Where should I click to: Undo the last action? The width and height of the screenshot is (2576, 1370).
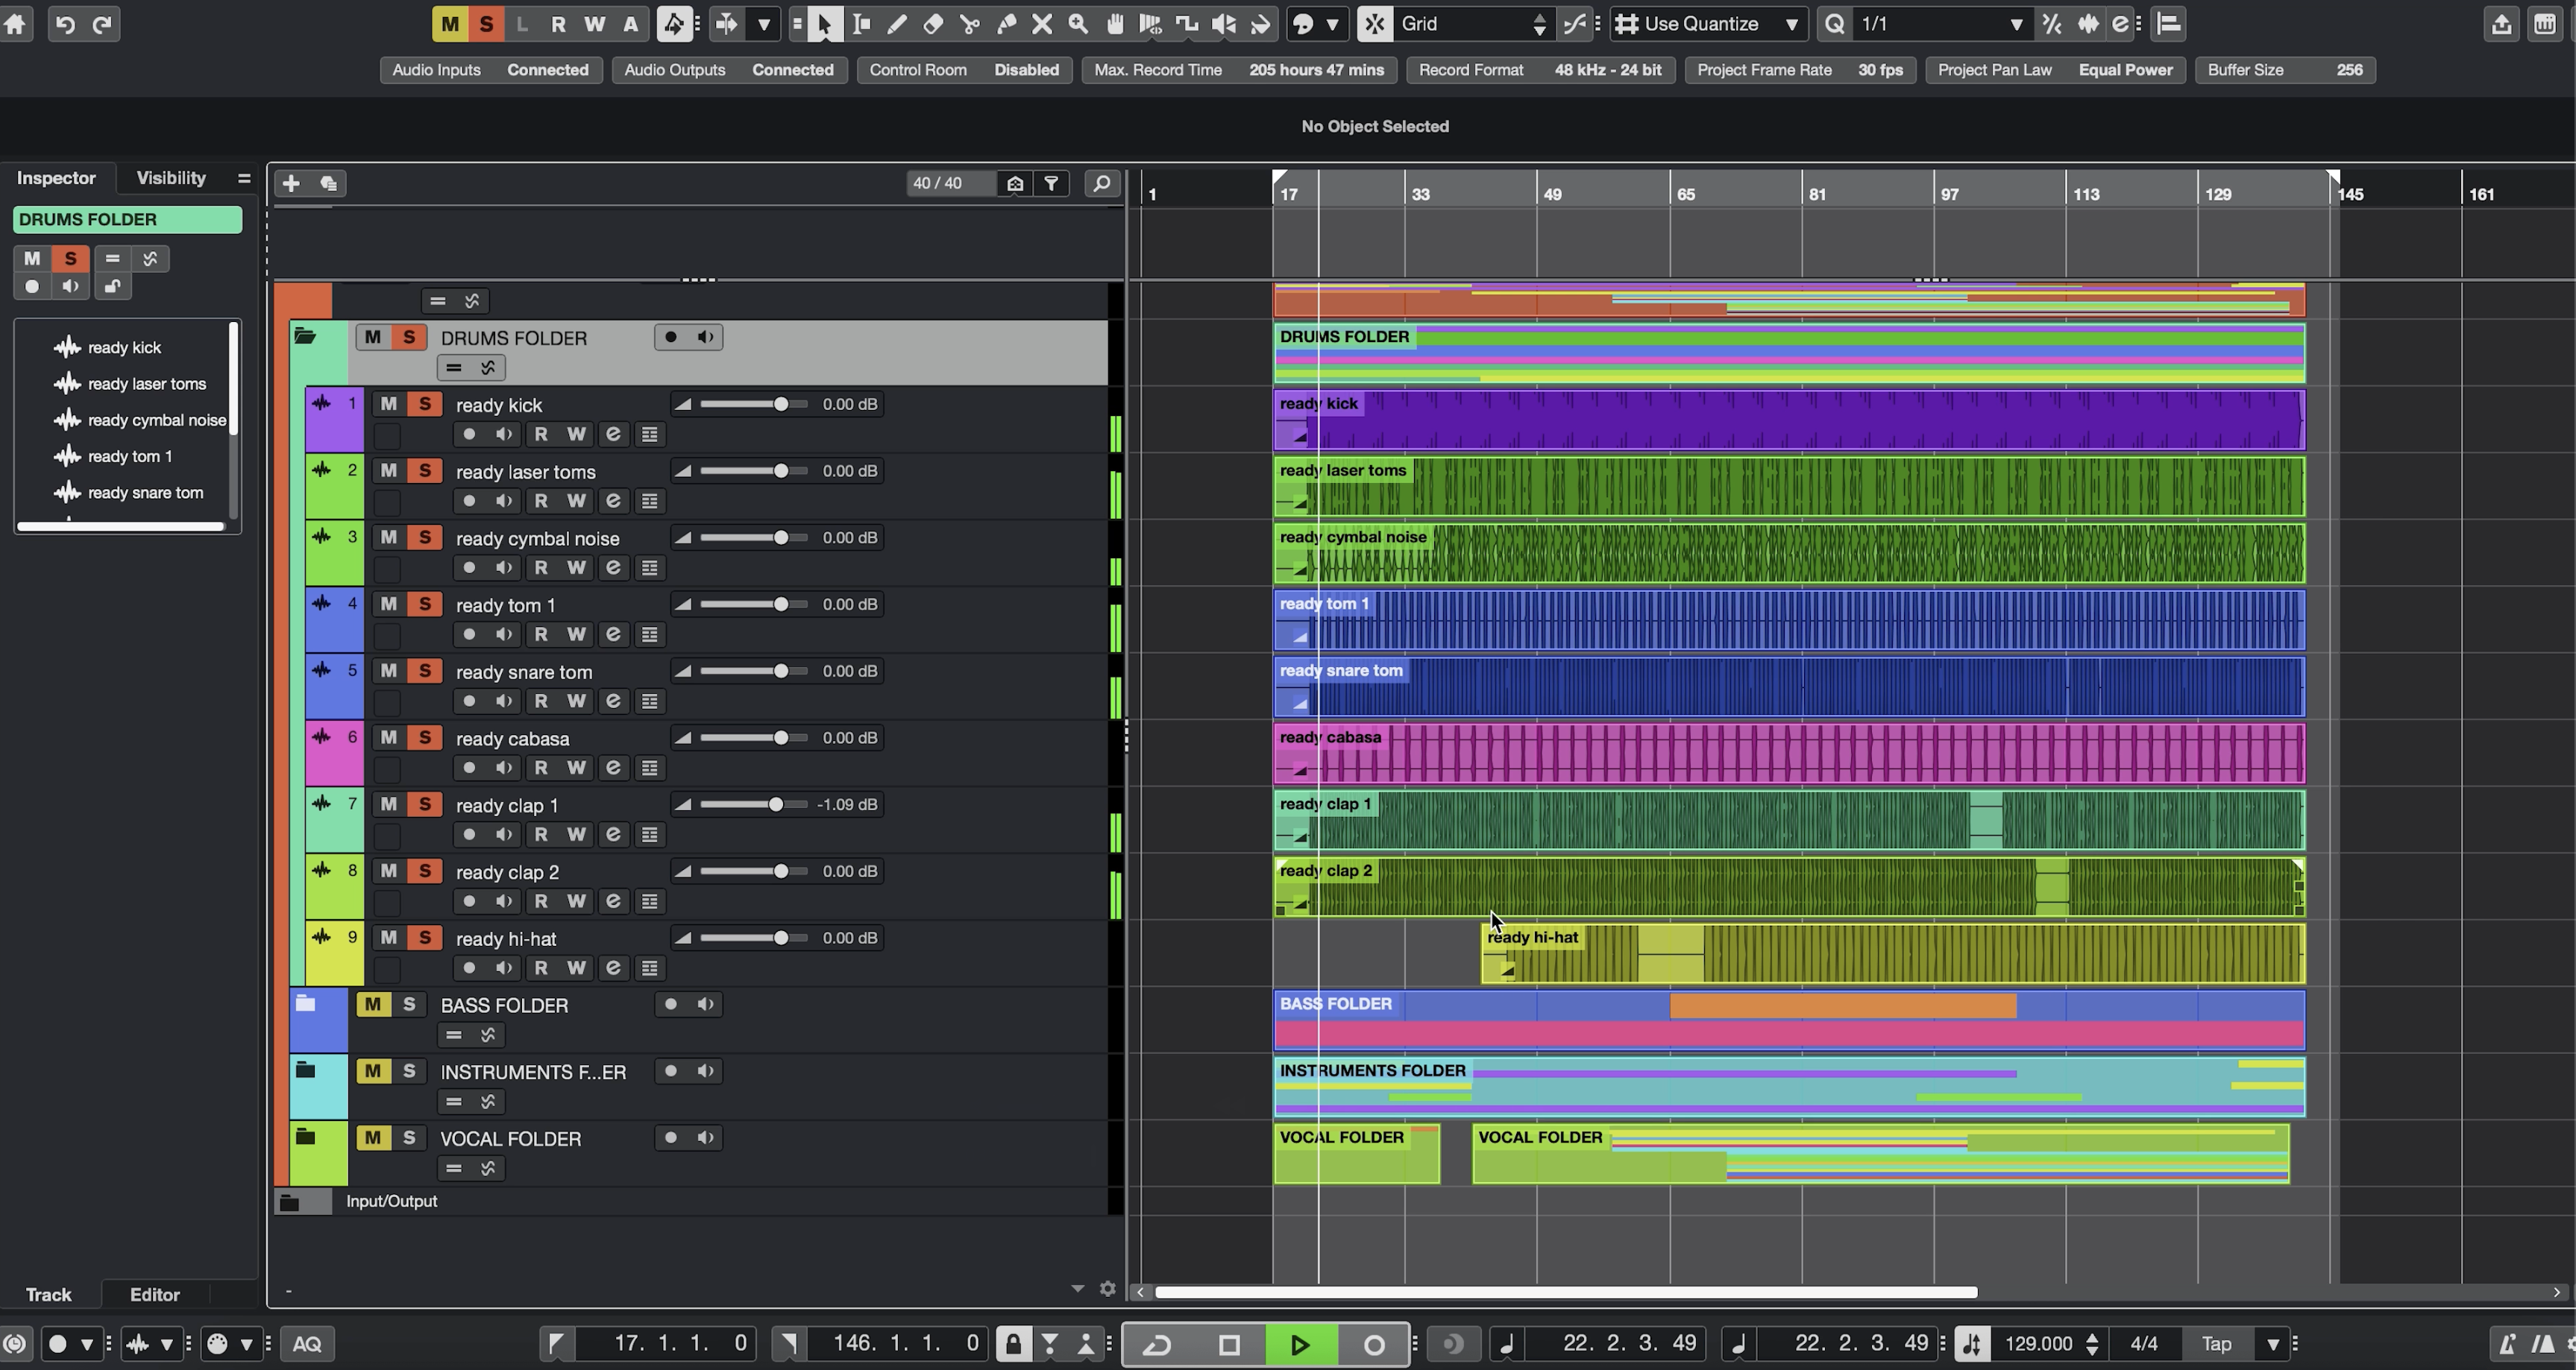coord(65,24)
